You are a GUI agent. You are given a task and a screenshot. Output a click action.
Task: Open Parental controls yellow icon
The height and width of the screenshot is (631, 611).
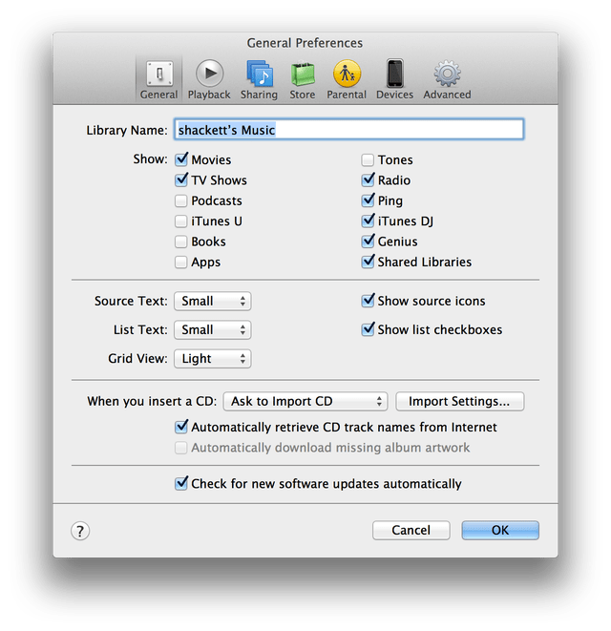coord(347,74)
